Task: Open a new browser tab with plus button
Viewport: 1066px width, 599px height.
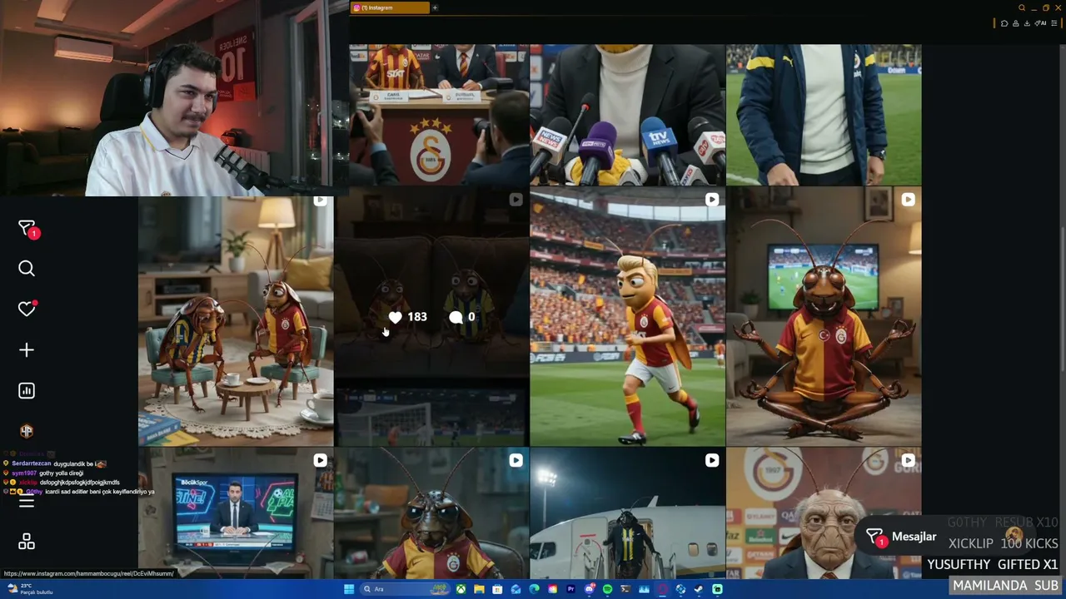Action: coord(435,7)
